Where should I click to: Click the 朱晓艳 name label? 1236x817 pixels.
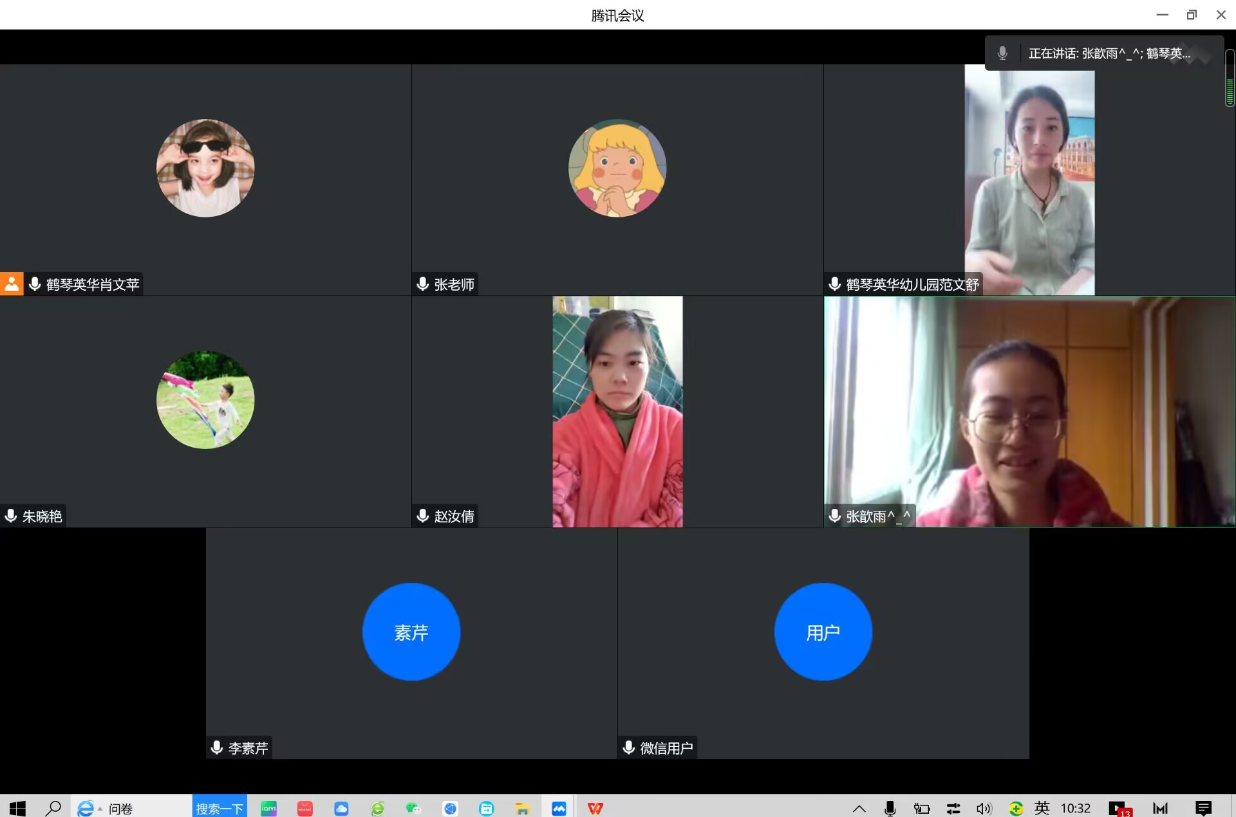[x=42, y=516]
